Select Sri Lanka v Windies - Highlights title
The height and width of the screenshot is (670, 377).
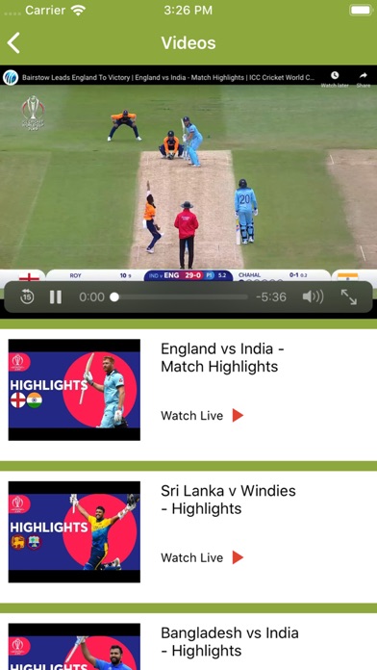coord(229,500)
